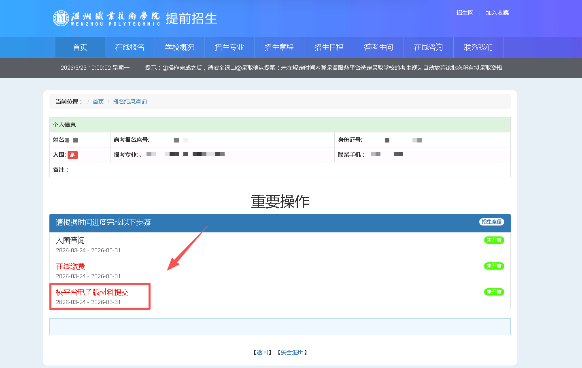The width and height of the screenshot is (582, 368).
Task: Open 招生专业 in the navigation bar
Action: 229,47
